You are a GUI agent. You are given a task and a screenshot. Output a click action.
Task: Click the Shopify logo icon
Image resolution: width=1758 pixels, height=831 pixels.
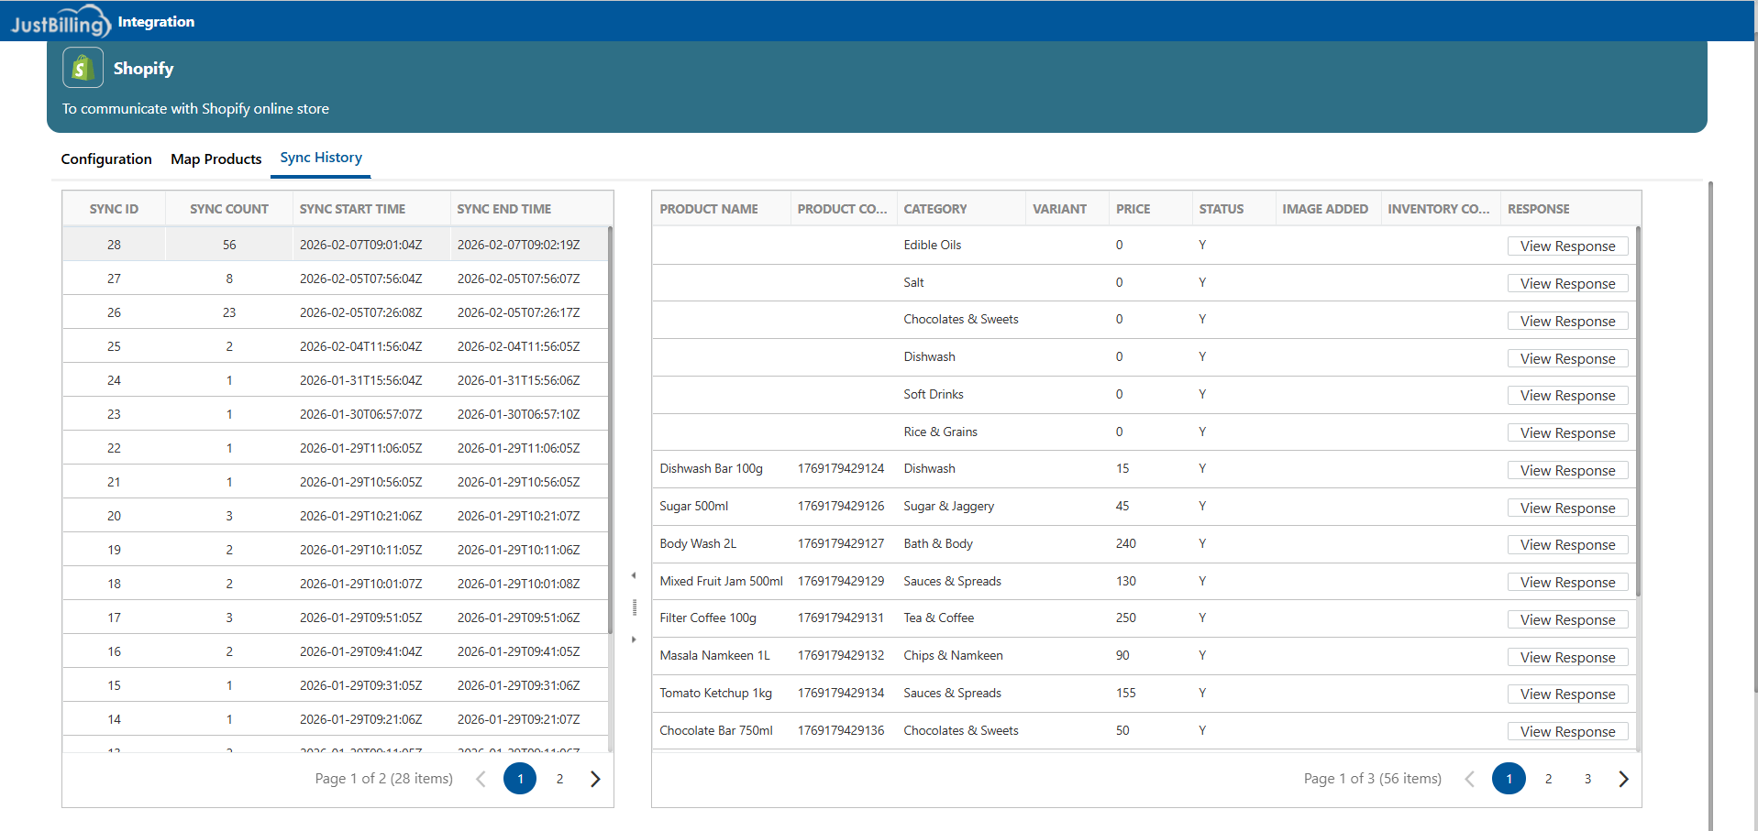tap(83, 68)
